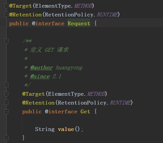
Task: Place cursor on highlighted Request identifier
Action: click(x=79, y=23)
